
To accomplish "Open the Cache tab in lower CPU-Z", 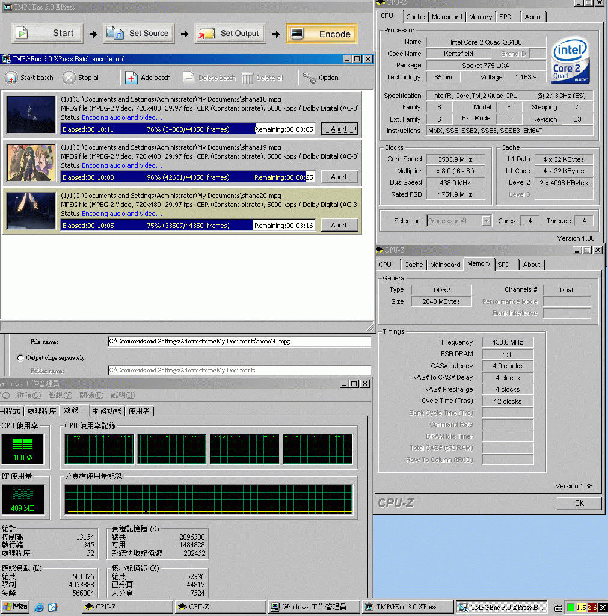I will [414, 265].
